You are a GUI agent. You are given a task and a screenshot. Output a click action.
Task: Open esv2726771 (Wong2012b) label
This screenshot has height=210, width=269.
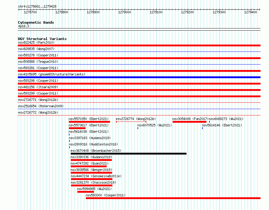(38, 100)
